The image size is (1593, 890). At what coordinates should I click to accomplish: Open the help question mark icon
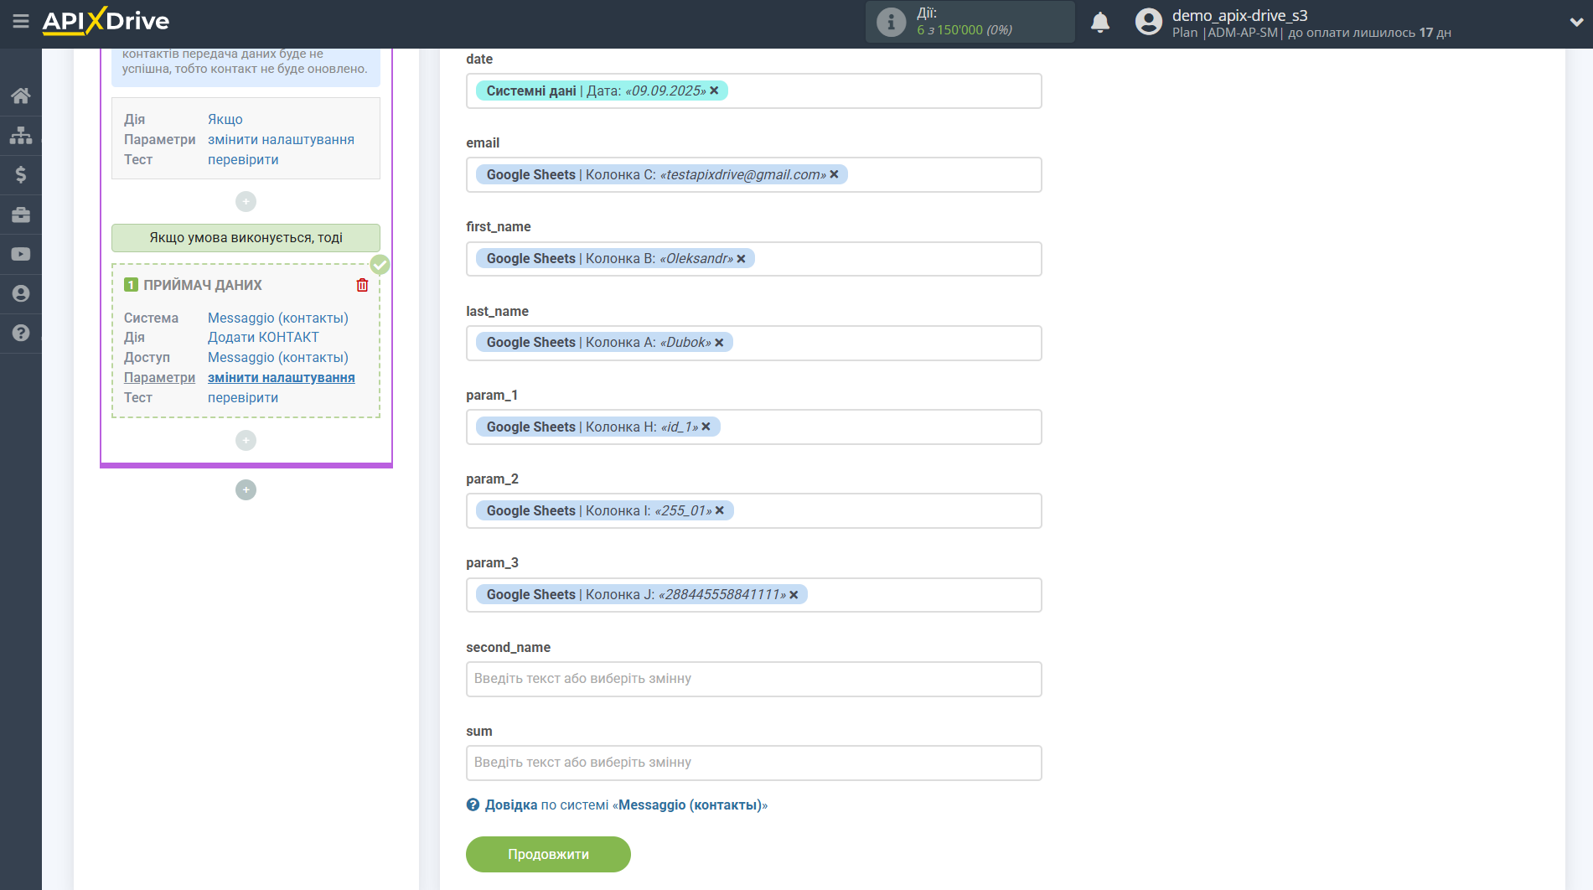tap(21, 333)
